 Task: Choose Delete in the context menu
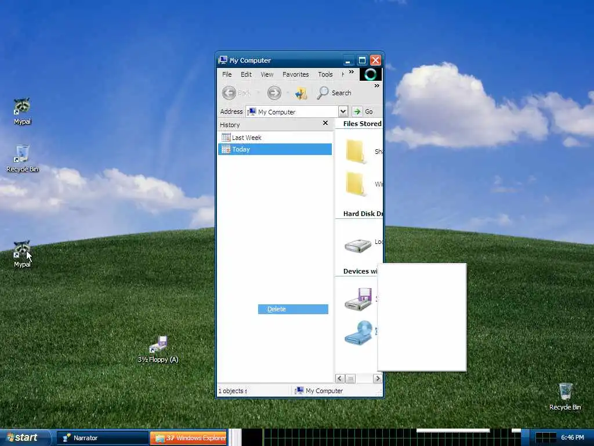point(293,309)
